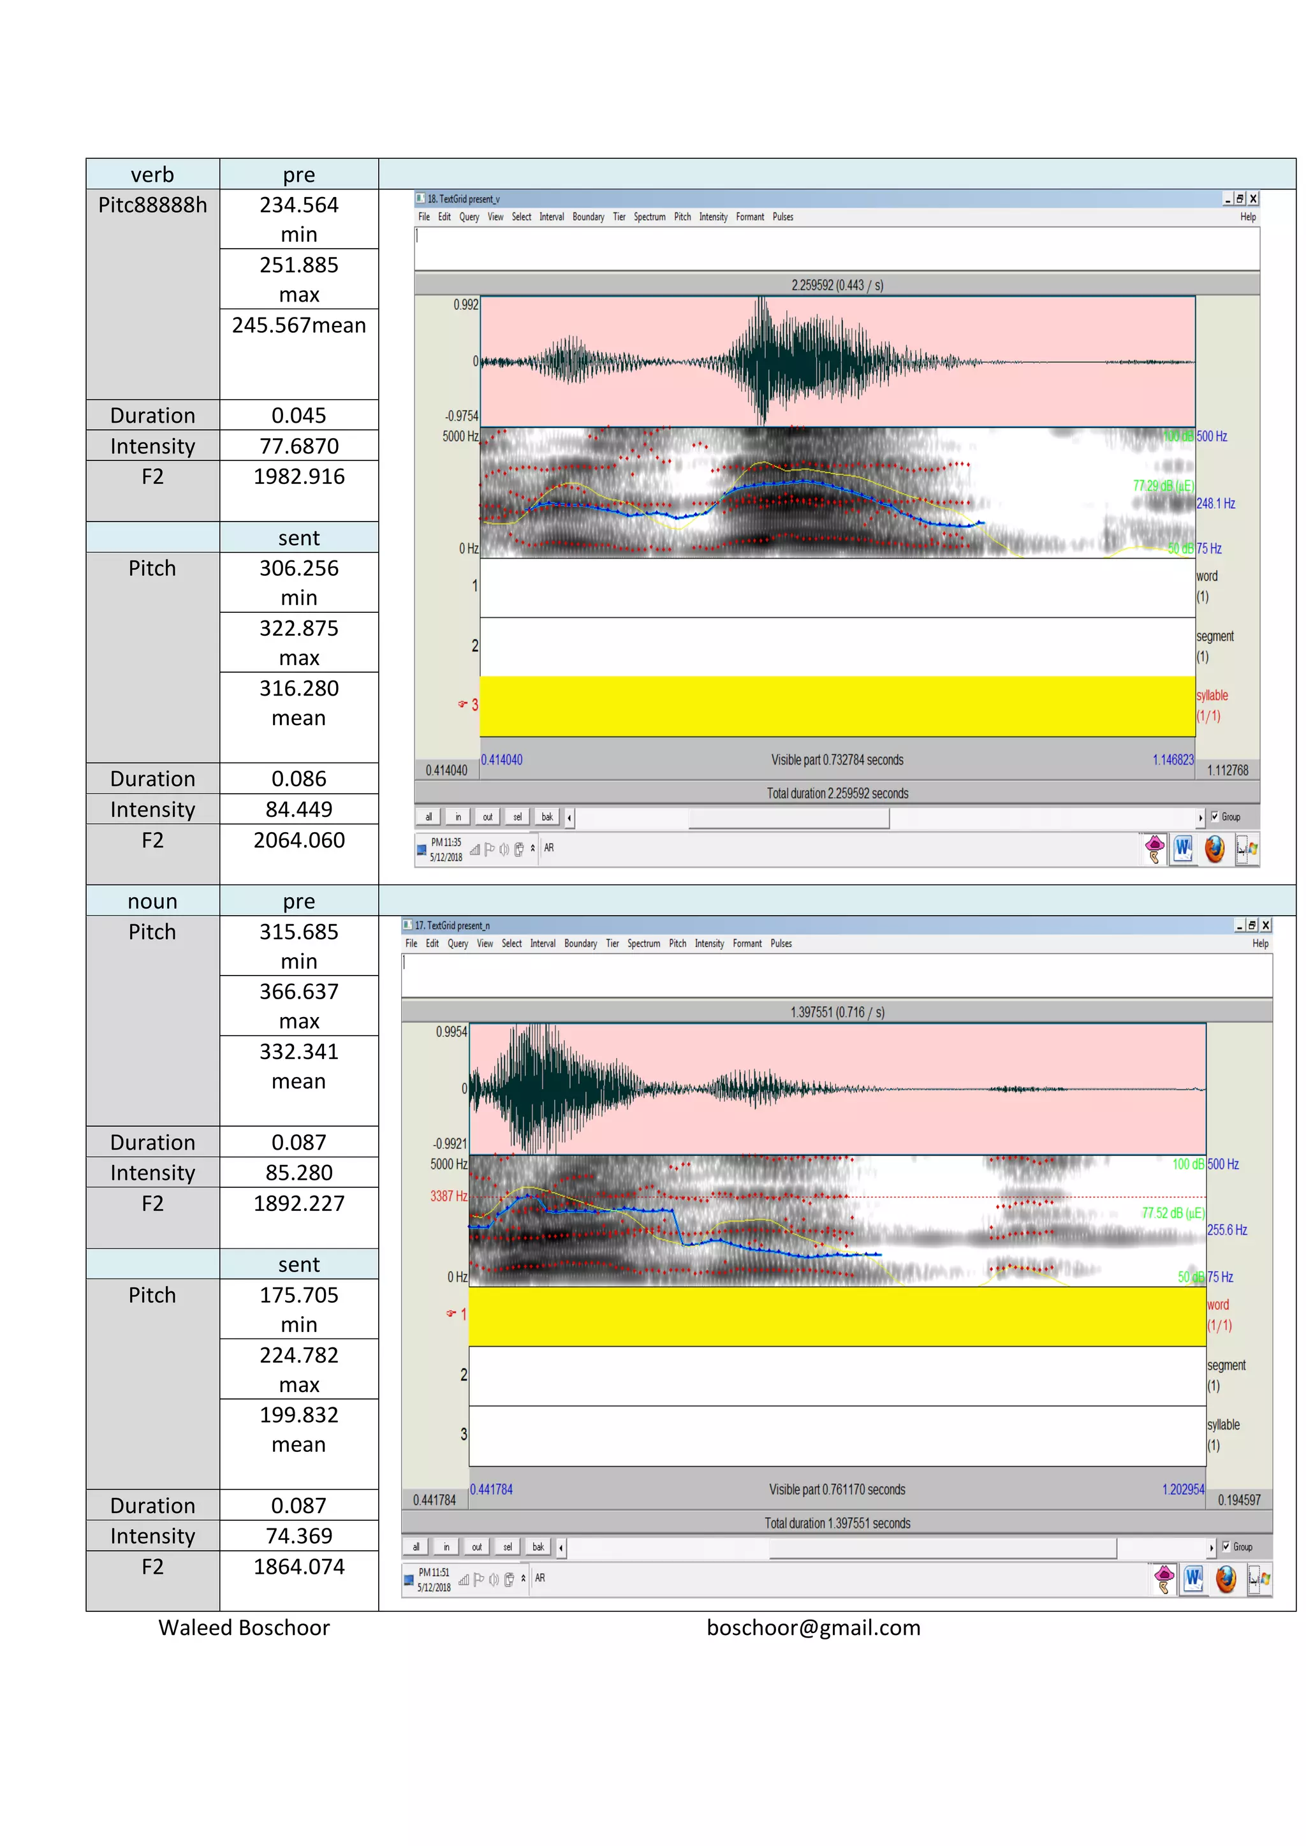Click the 'all' zoom button in present_n window
This screenshot has height=1846, width=1306.
(416, 1547)
